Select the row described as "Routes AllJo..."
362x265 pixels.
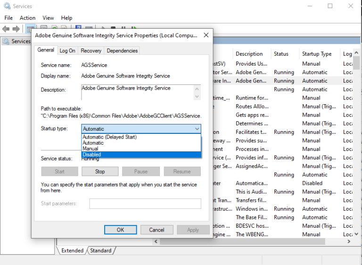coord(282,106)
